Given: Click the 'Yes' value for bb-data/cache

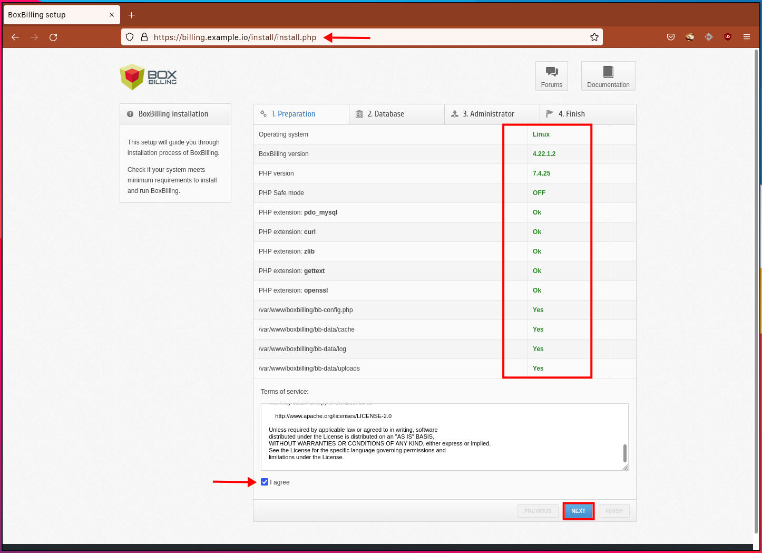Looking at the screenshot, I should coord(538,329).
